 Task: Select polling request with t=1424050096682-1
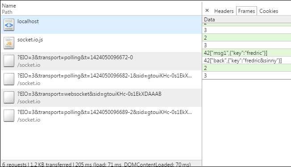101,79
